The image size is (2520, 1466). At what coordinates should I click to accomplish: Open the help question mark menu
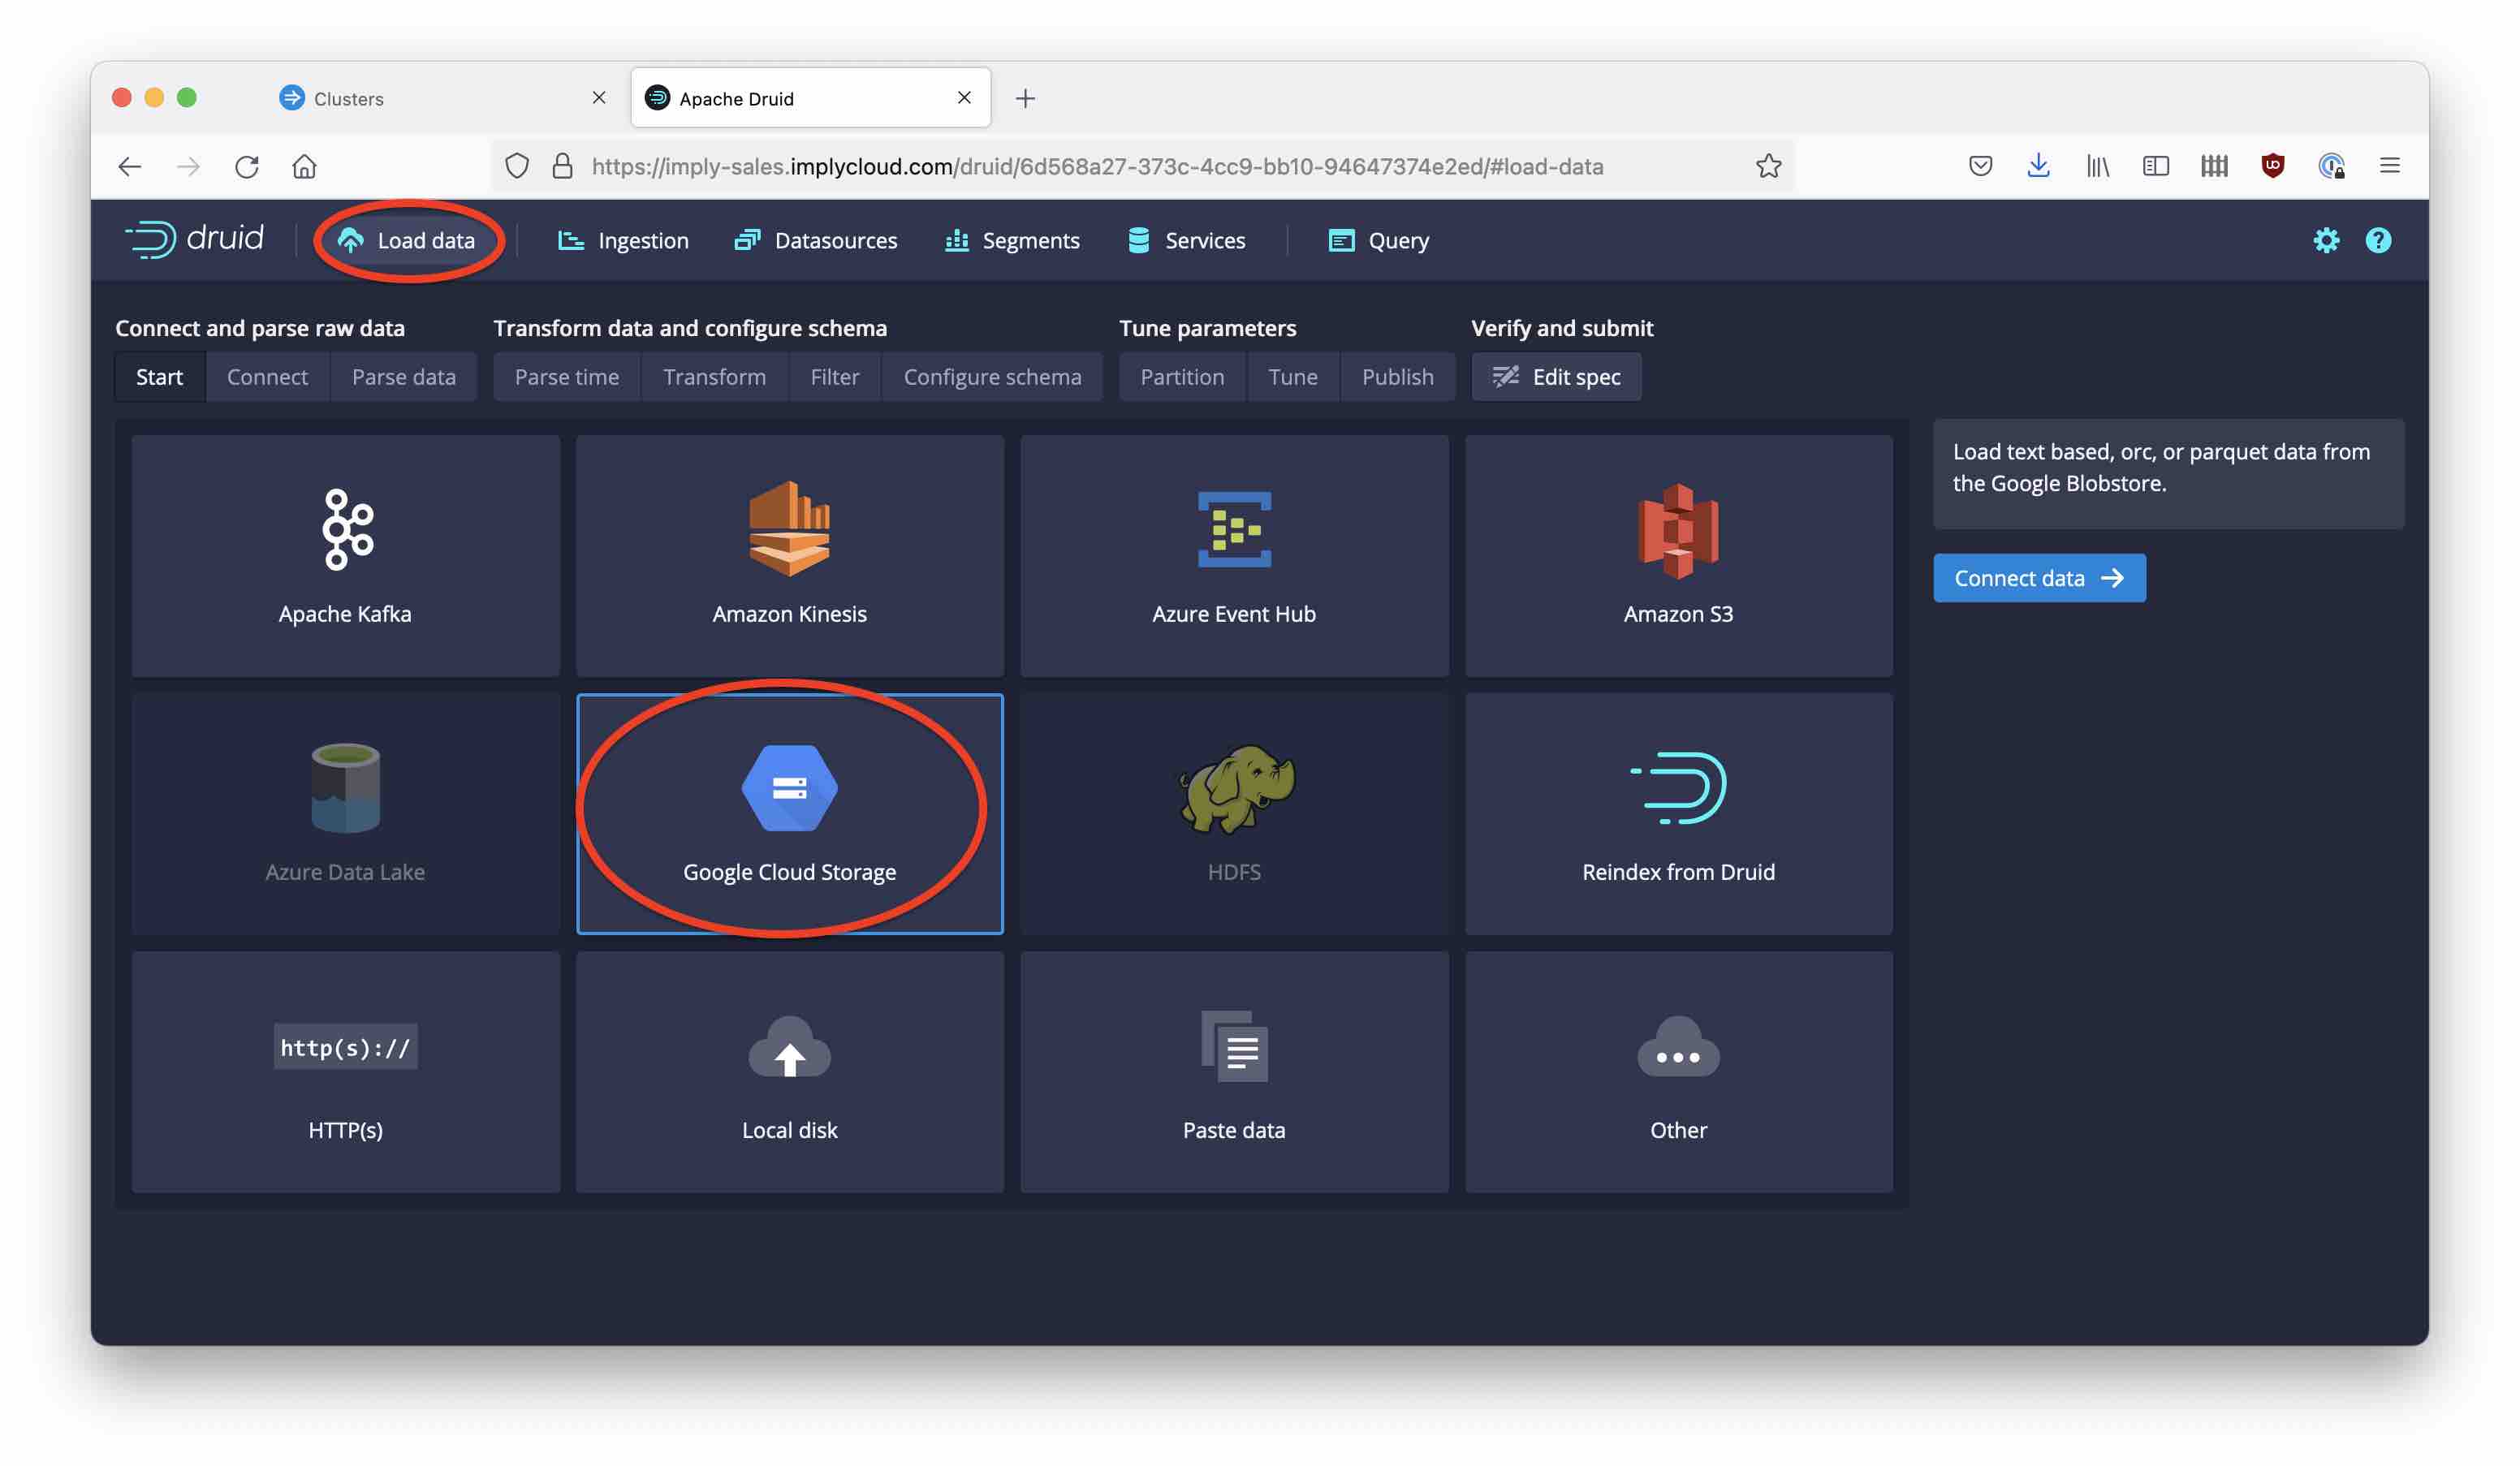(2377, 240)
